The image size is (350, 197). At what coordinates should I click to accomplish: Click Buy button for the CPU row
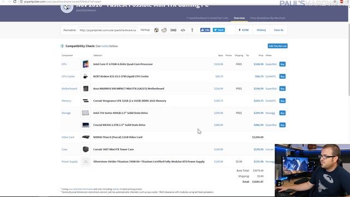point(282,65)
